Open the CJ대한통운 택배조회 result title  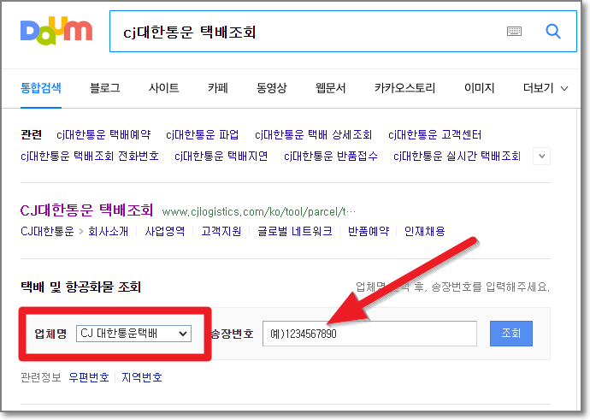[x=86, y=210]
